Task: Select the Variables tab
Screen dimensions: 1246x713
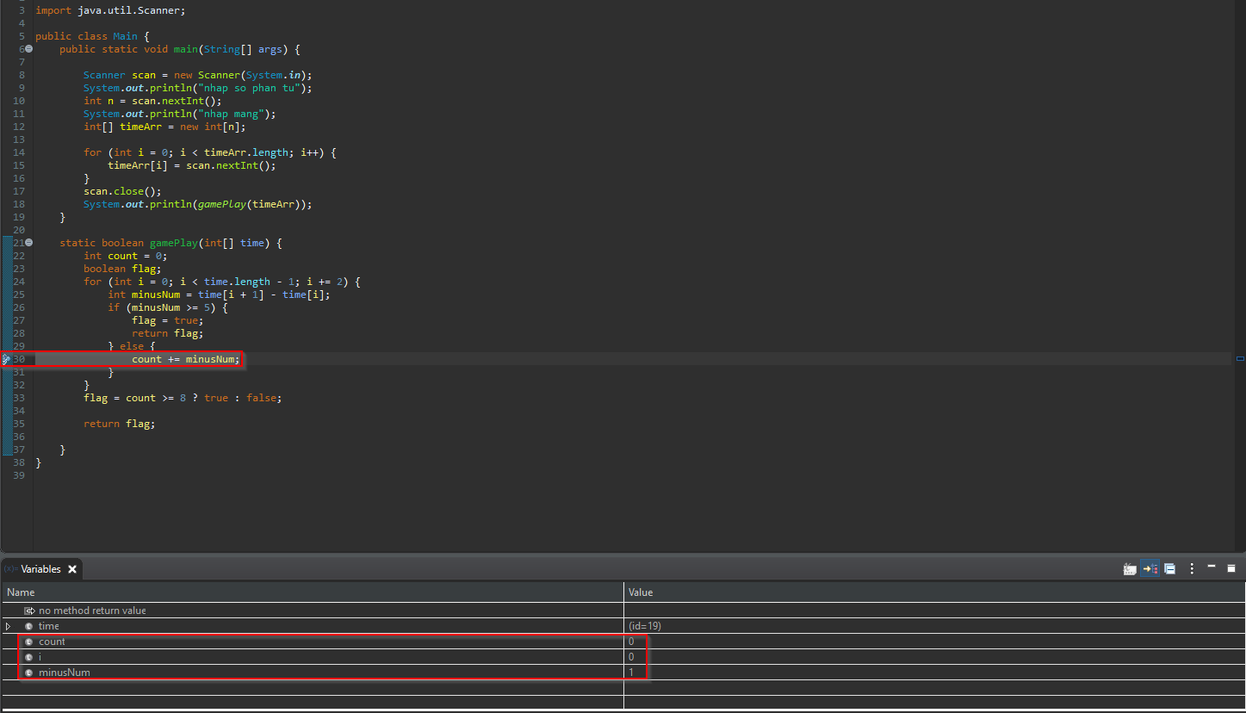Action: pyautogui.click(x=40, y=568)
